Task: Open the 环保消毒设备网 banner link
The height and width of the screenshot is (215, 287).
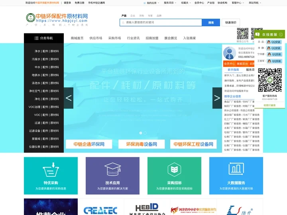Action: 142,144
